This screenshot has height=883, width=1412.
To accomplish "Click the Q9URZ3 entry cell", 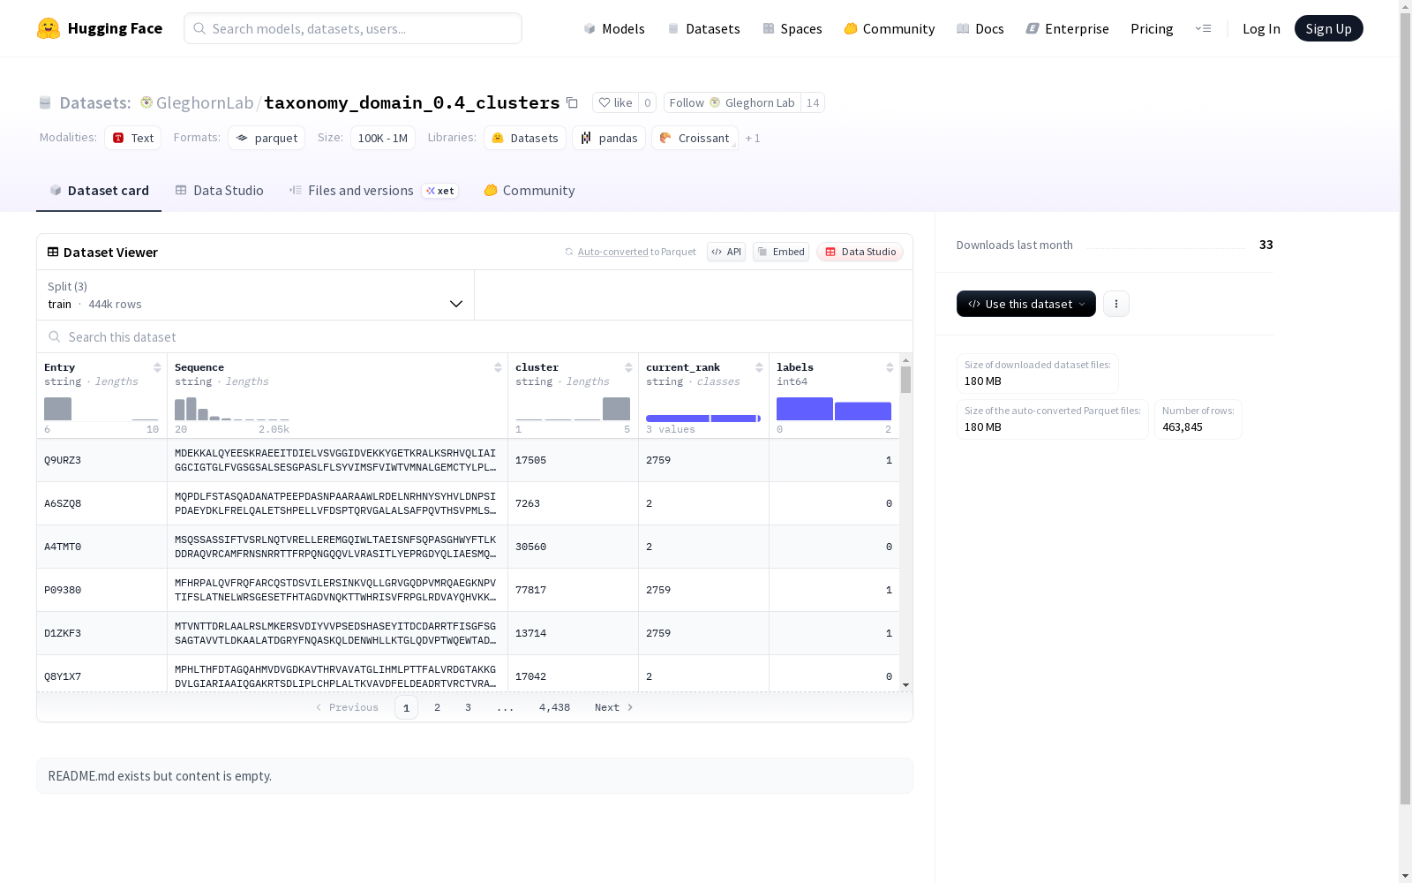I will (102, 460).
